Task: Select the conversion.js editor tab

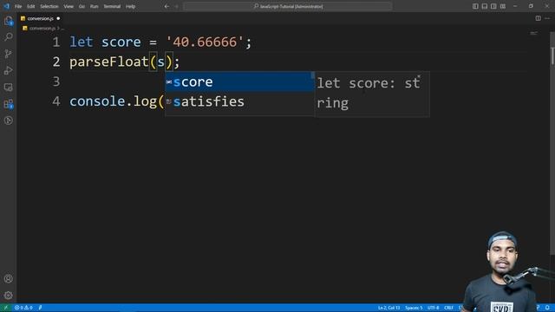Action: [x=40, y=18]
